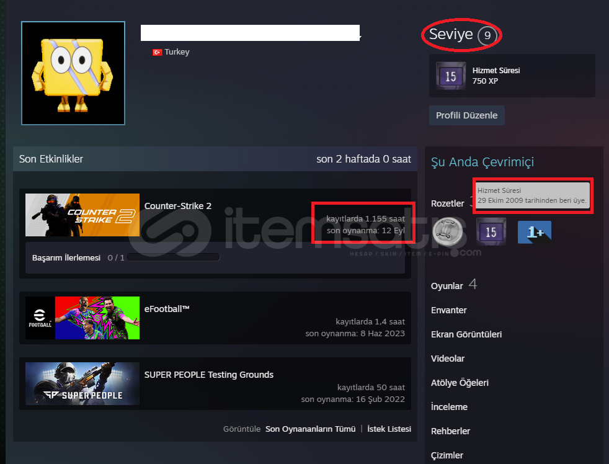609x464 pixels.
Task: Click the blue 1+ games badge icon
Action: (535, 232)
